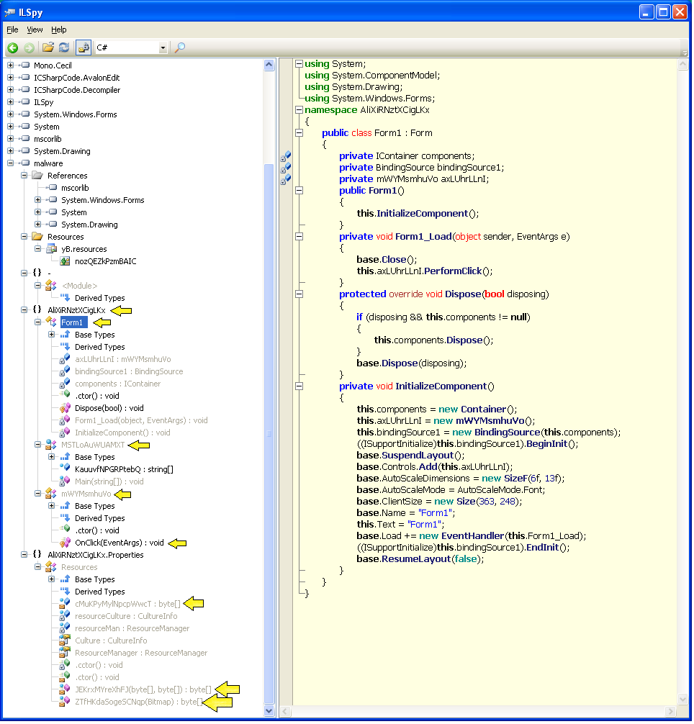Click the yB.resources file icon
Screen dimensions: 694x724
(50, 249)
